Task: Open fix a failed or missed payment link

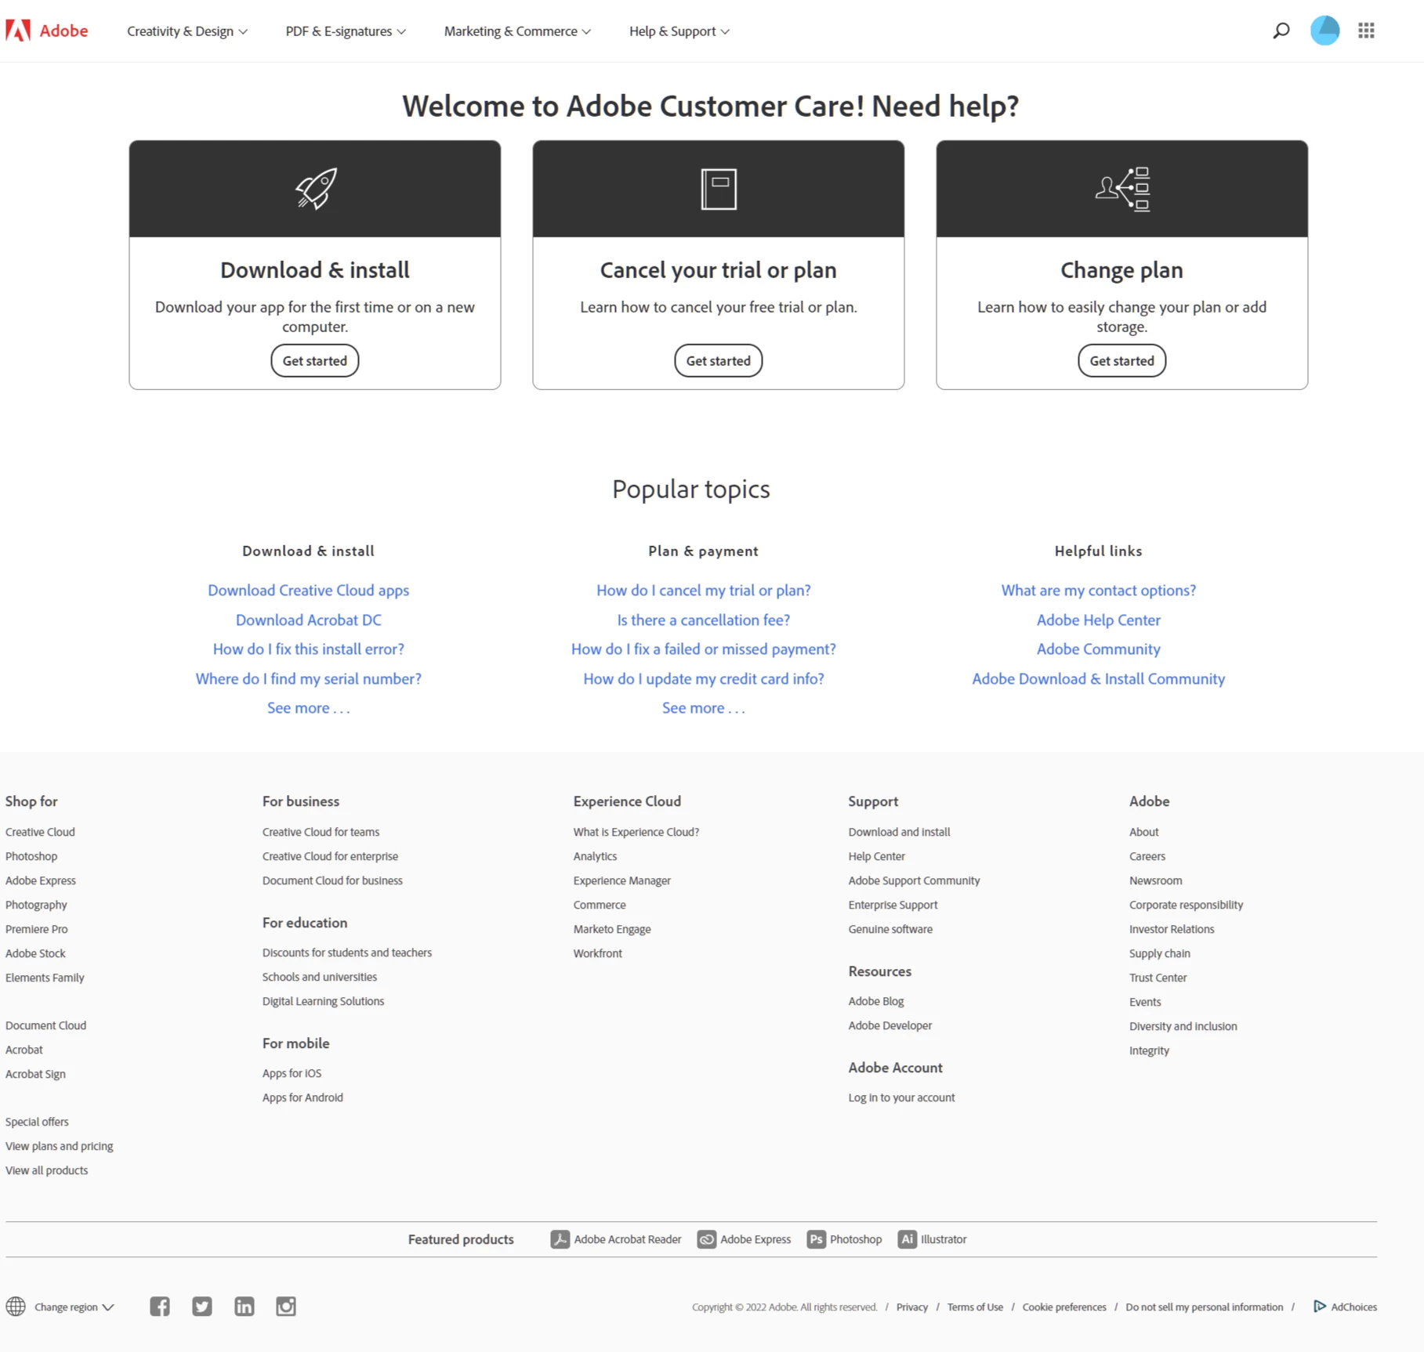Action: [x=704, y=649]
